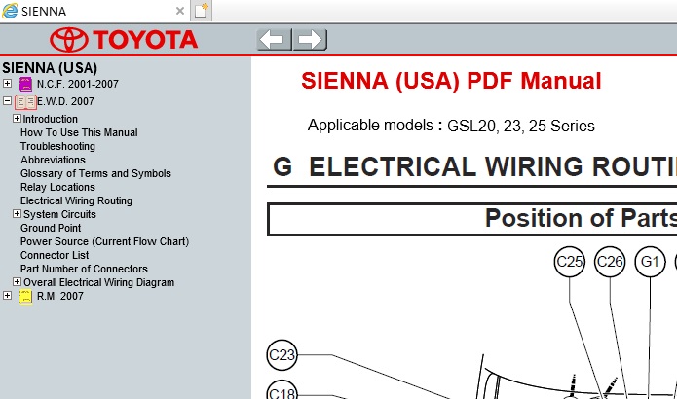
Task: Expand the Introduction section
Action: 17,118
